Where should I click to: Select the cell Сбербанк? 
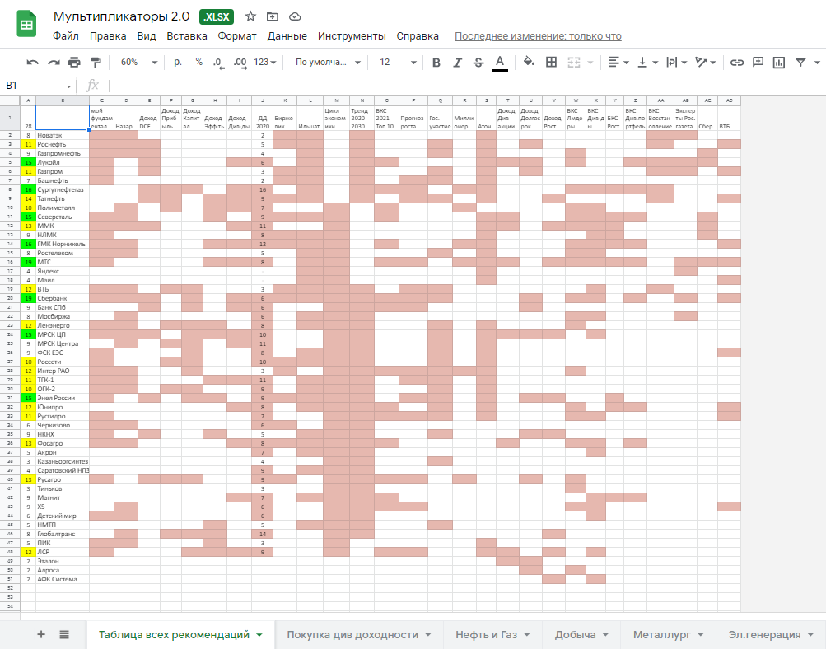coord(63,298)
